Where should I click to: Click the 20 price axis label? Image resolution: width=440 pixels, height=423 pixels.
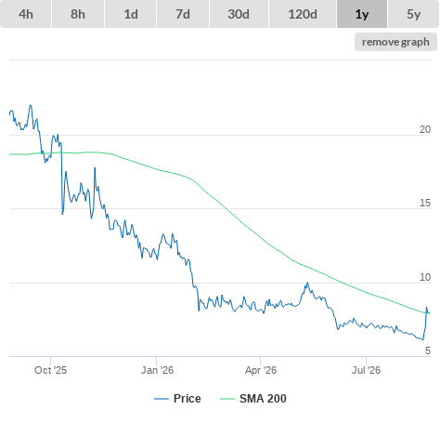click(425, 129)
